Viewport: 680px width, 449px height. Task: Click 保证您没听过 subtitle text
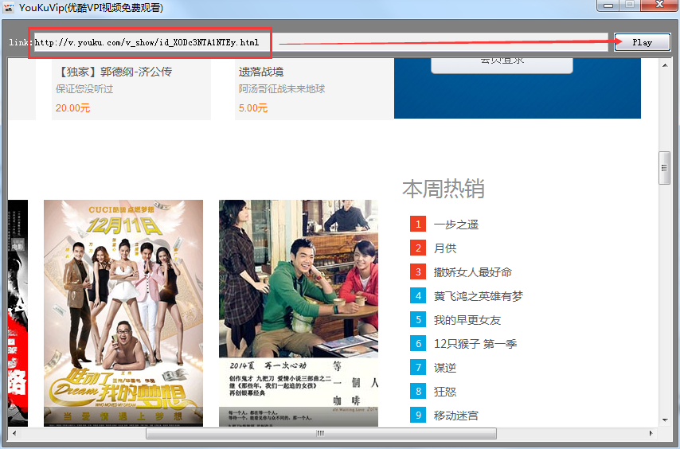tap(84, 89)
